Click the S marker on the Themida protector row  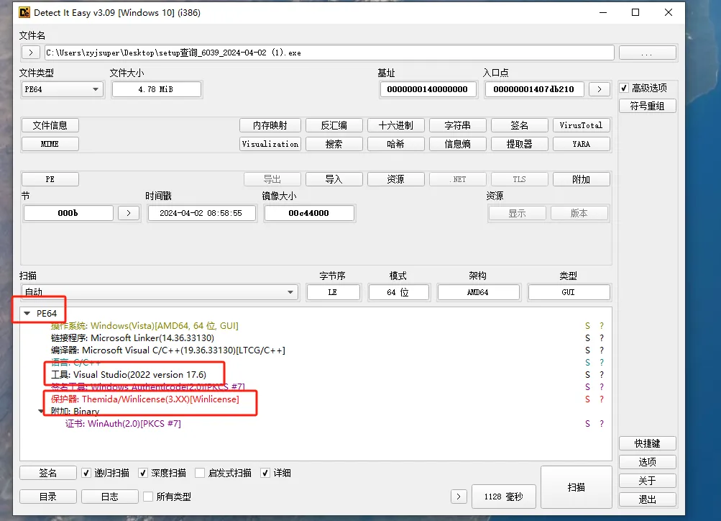(x=587, y=399)
